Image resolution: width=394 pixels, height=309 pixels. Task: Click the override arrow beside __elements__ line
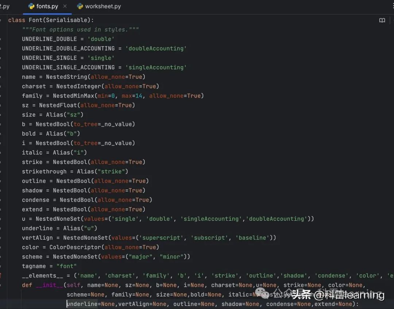point(1,275)
